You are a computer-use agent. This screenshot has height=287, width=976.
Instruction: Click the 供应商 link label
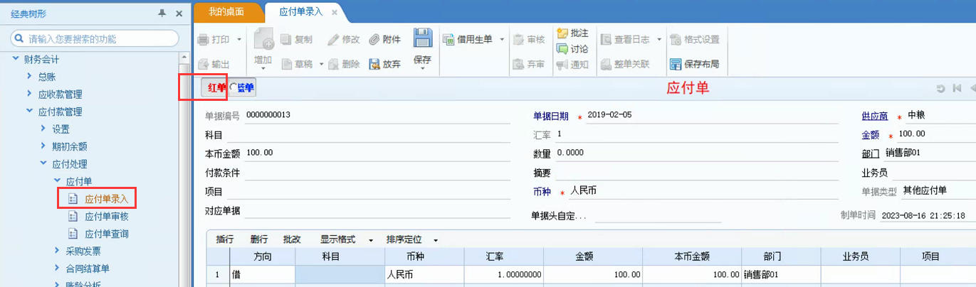coord(875,117)
